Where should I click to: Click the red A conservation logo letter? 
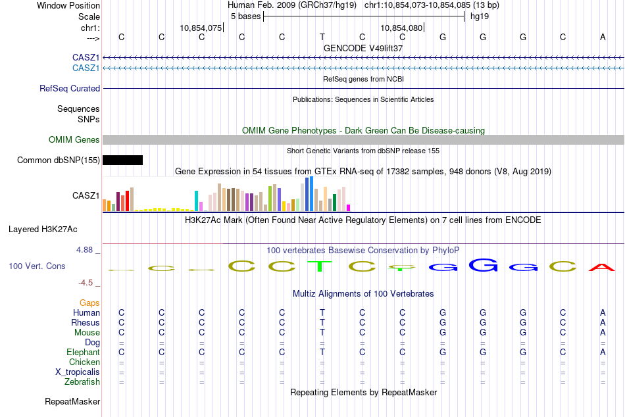tap(602, 267)
